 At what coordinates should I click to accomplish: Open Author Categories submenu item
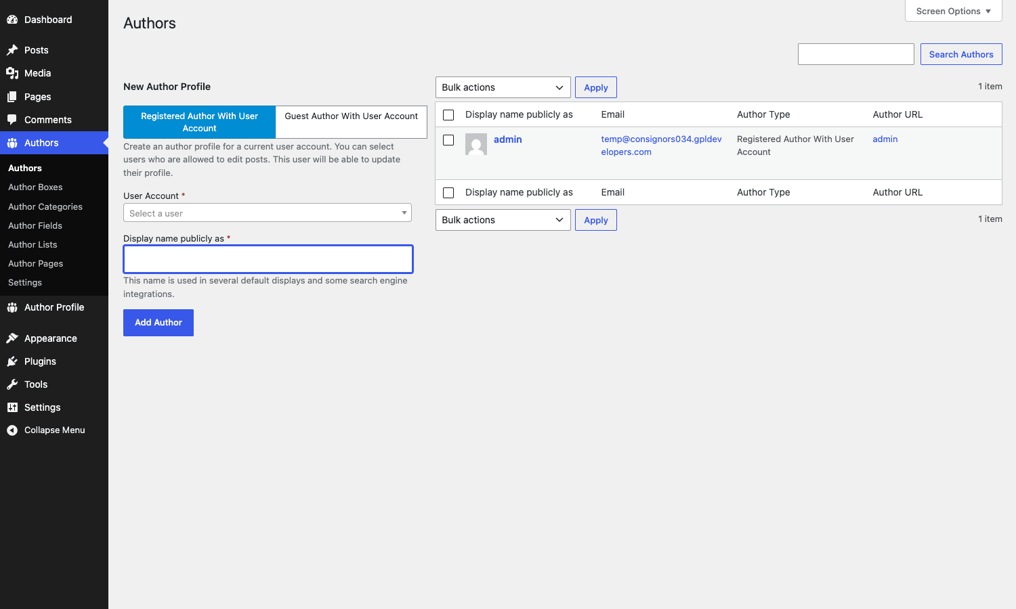click(45, 207)
